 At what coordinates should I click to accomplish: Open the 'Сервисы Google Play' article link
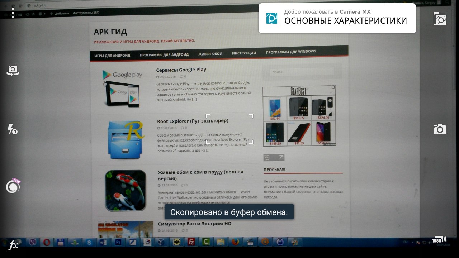pos(181,70)
